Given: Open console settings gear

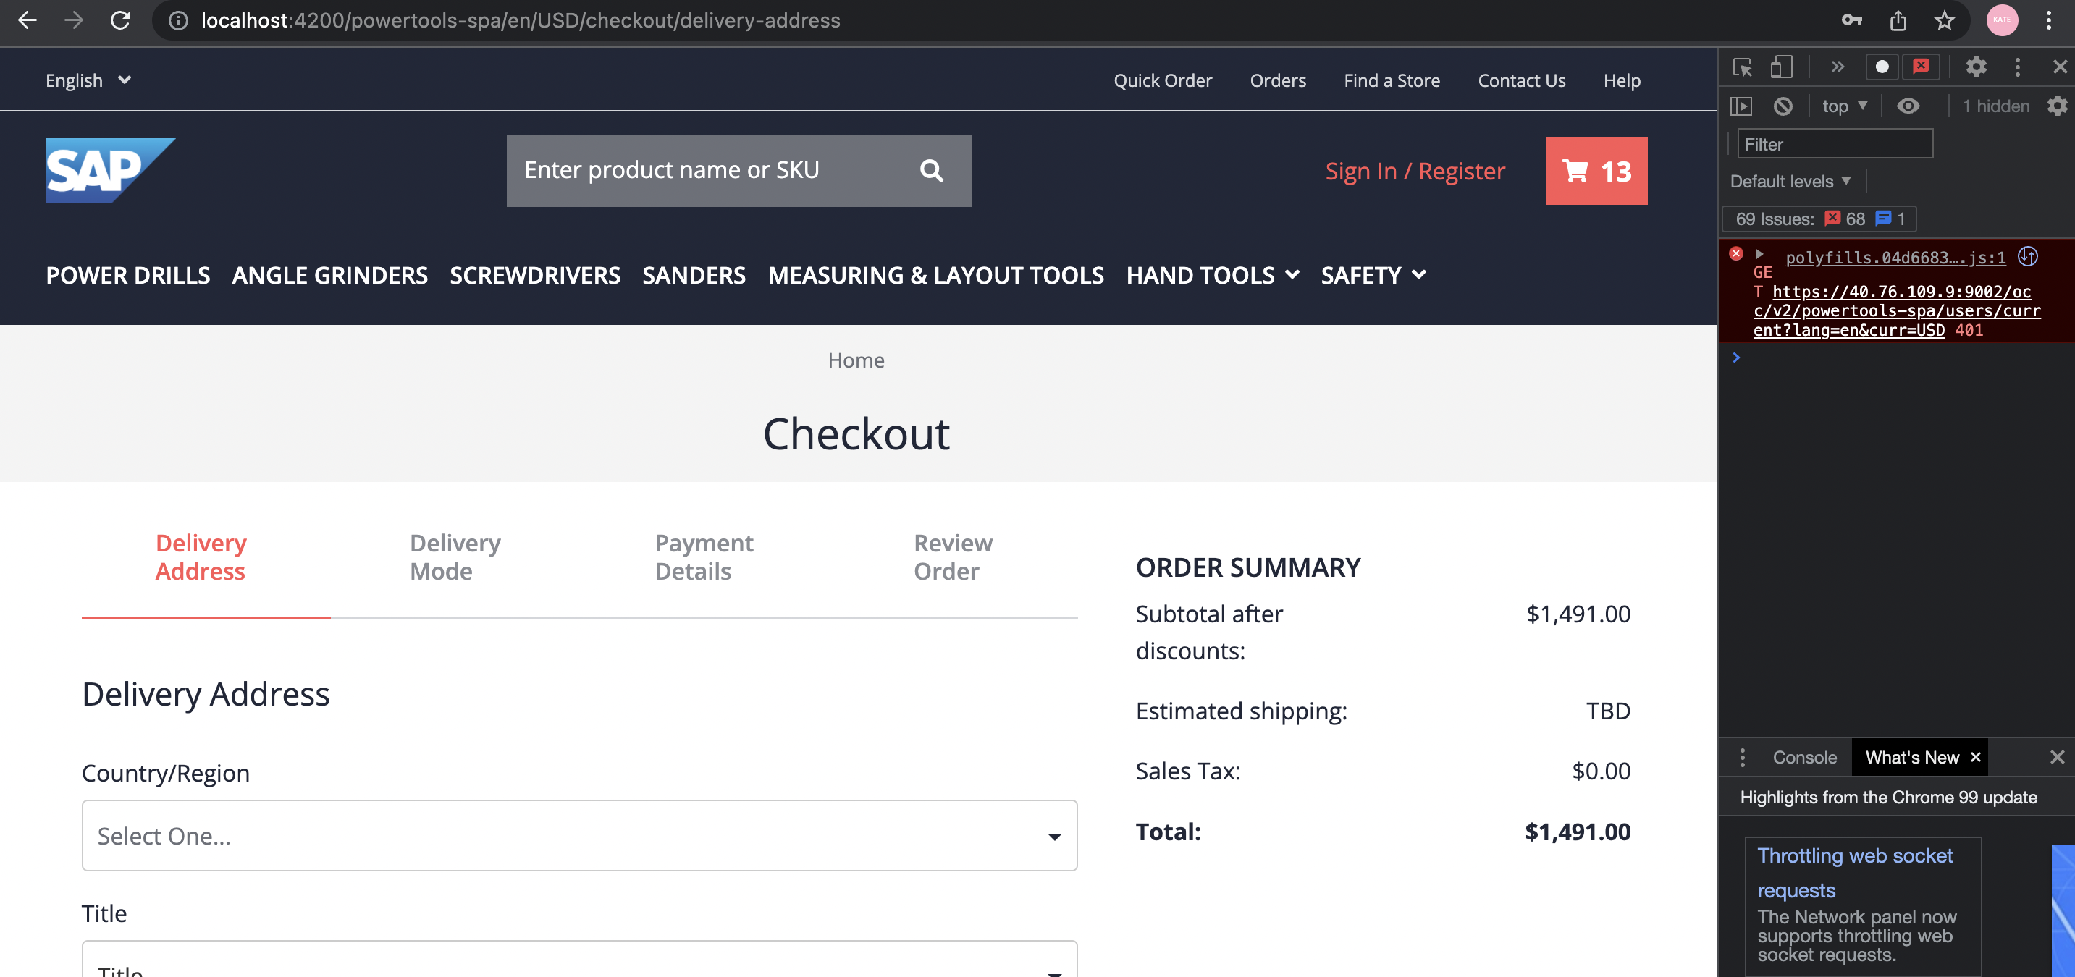Looking at the screenshot, I should (x=2056, y=106).
